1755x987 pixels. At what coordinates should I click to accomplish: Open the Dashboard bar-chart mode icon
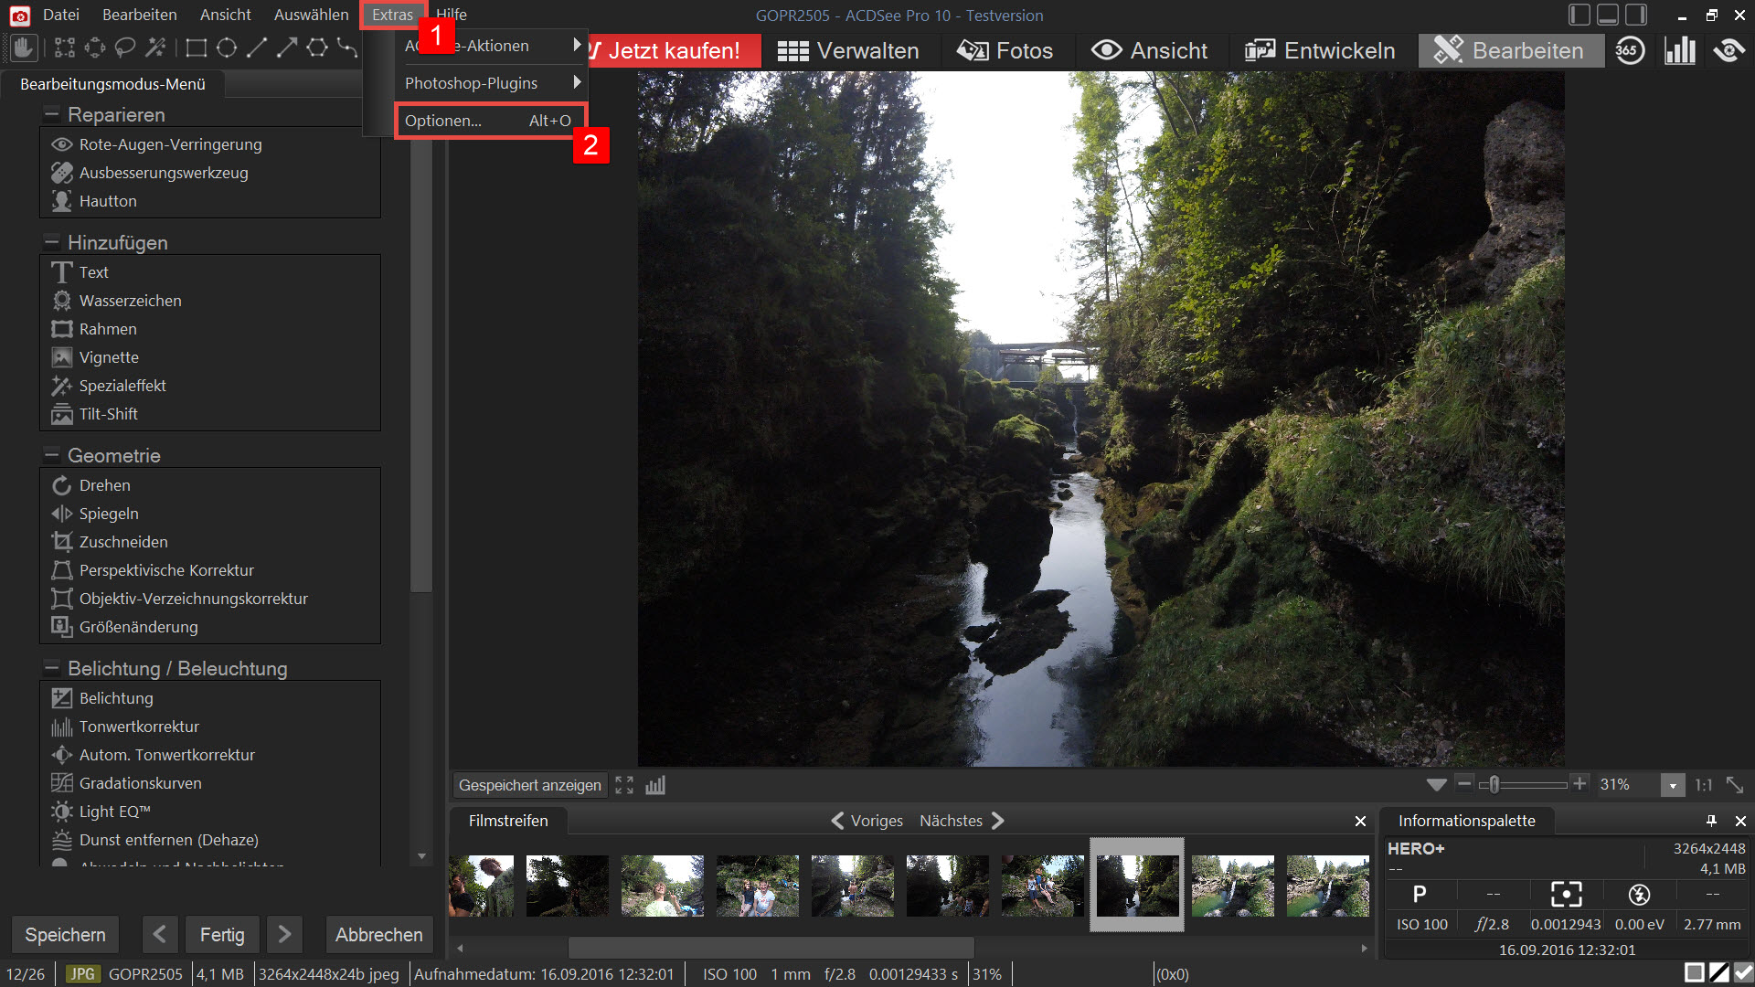1680,50
